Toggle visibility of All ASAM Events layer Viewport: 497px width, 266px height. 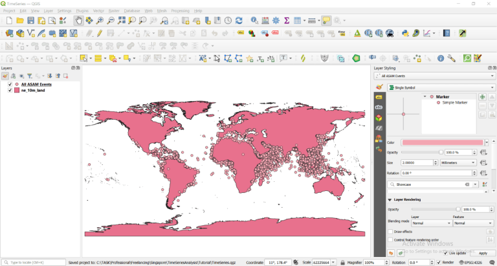coord(10,84)
